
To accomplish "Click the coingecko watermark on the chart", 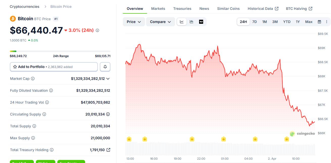I will (x=303, y=134).
